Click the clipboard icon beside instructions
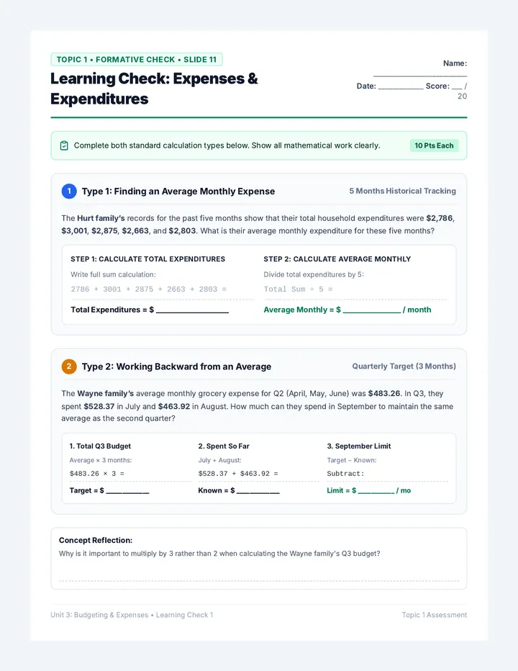The image size is (518, 671). [64, 145]
